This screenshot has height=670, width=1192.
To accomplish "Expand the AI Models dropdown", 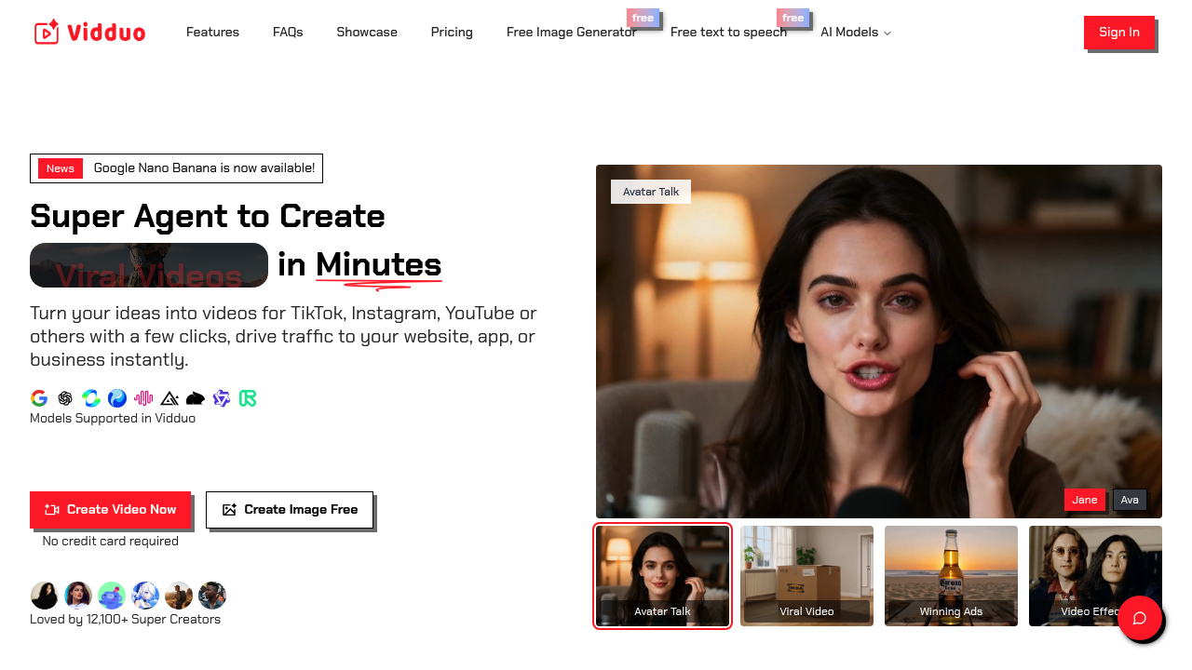I will (855, 32).
